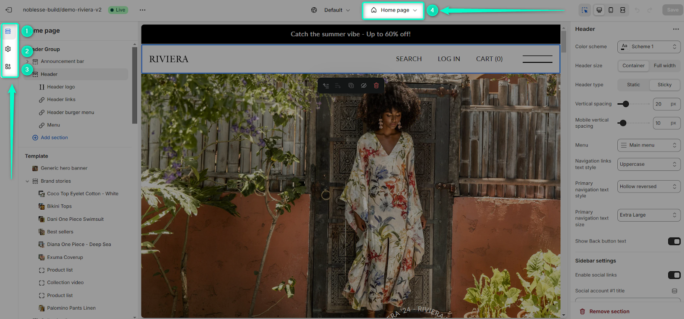
Task: Select Dani One Piece Swimsuit item
Action: tap(75, 219)
